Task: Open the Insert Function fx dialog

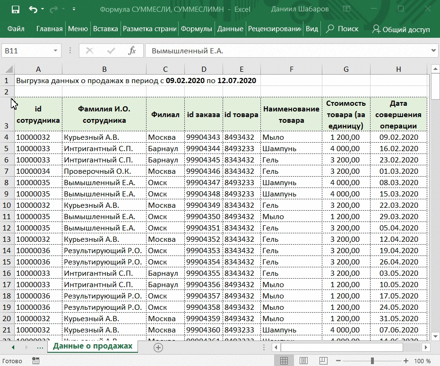Action: tap(132, 51)
